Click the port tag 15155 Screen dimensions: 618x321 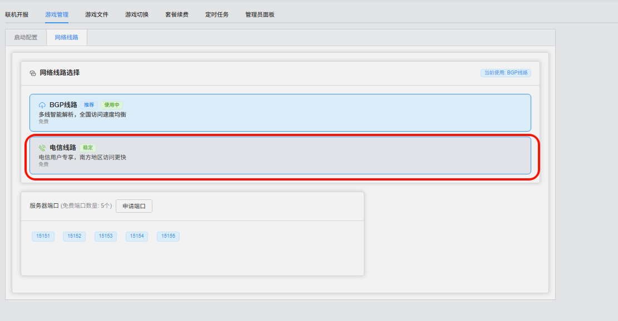click(168, 237)
